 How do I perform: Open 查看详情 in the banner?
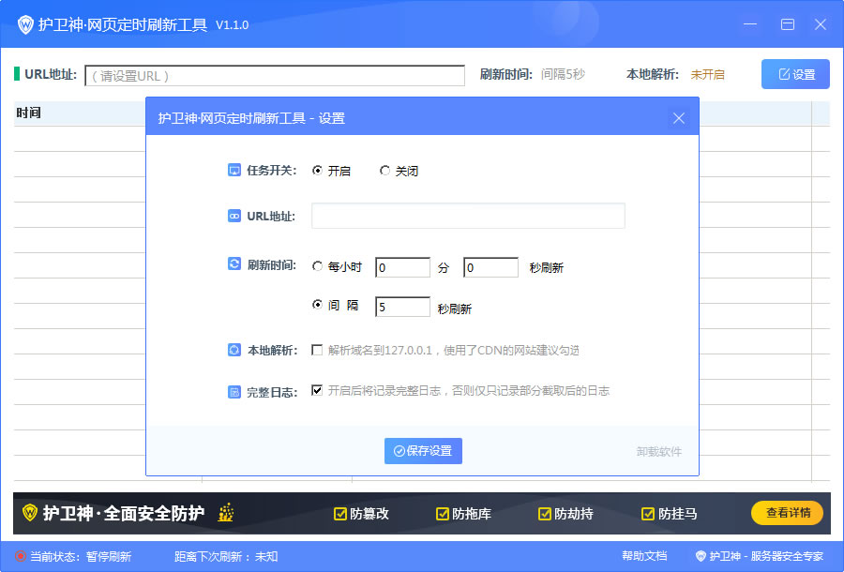click(x=787, y=513)
